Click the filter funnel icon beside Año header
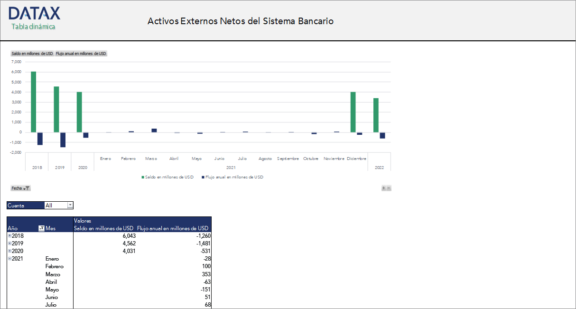 [x=42, y=228]
